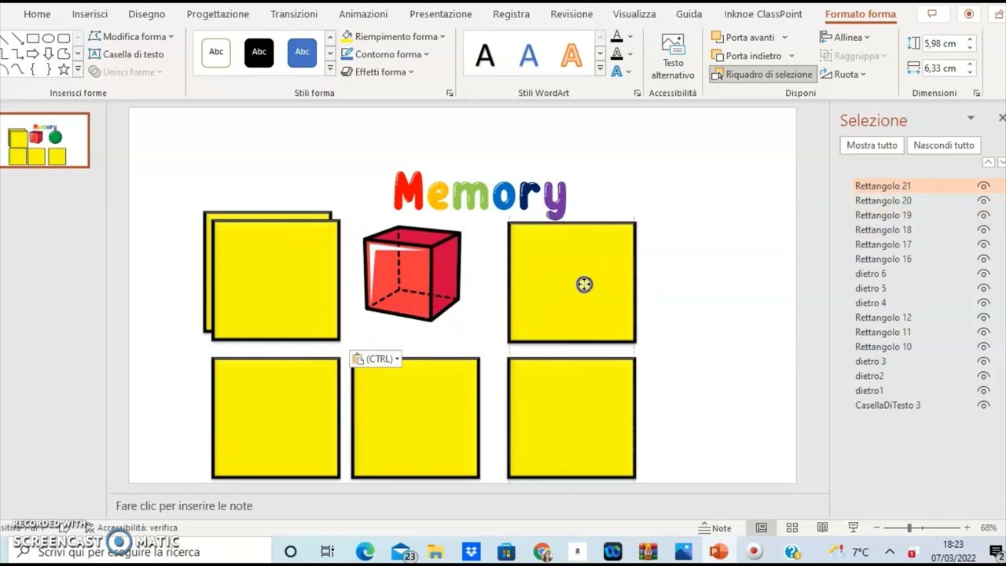
Task: Toggle visibility of Rettangolo 18
Action: (983, 230)
